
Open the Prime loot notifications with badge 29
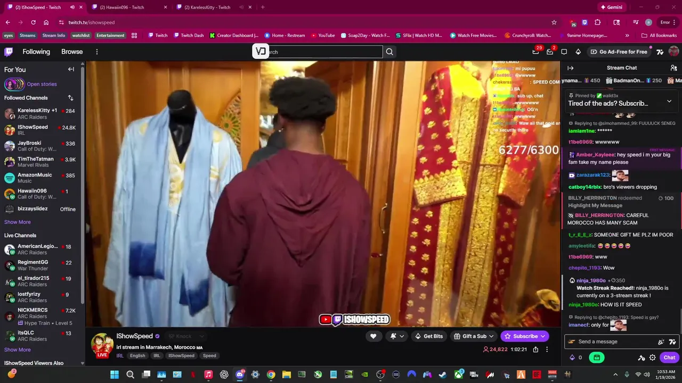click(535, 52)
